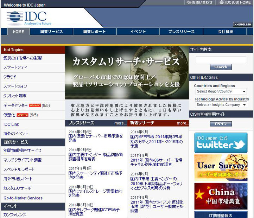The height and width of the screenshot is (218, 254).
Task: Open 震災のIT市場への影響 hot topic
Action: tap(23, 58)
